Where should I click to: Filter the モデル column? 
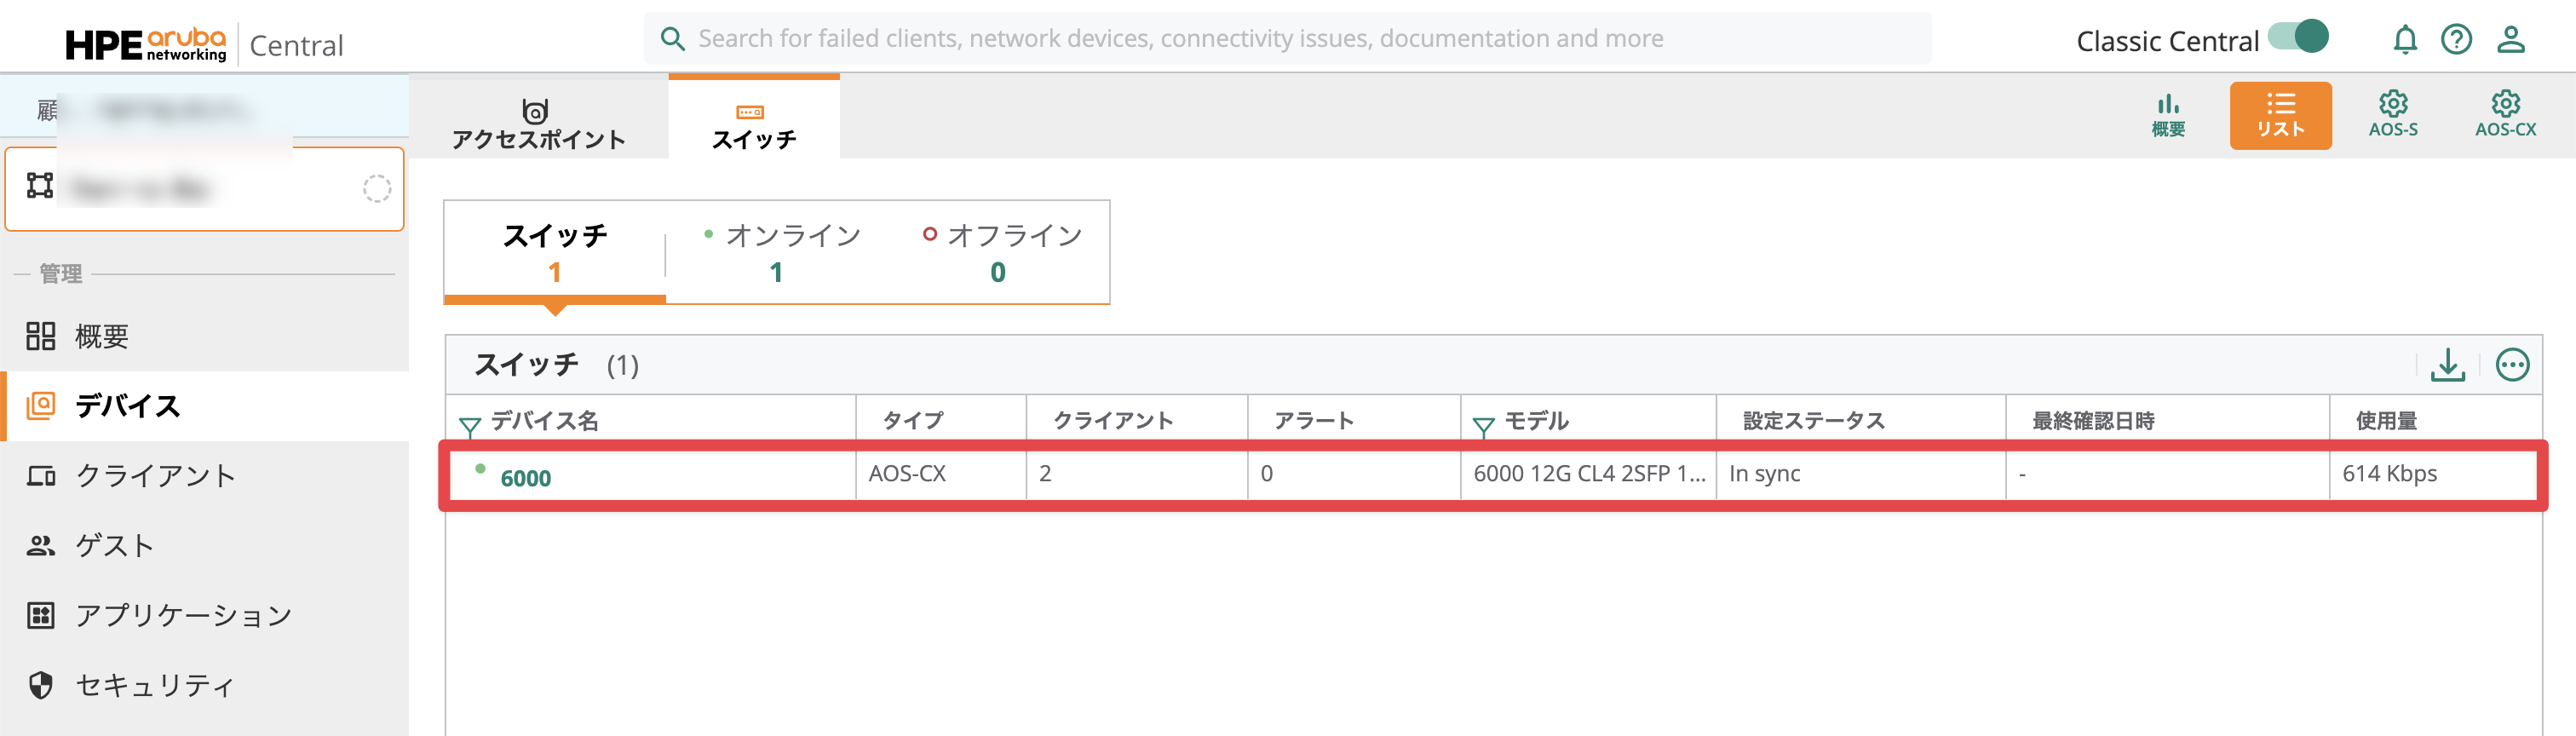point(1483,427)
